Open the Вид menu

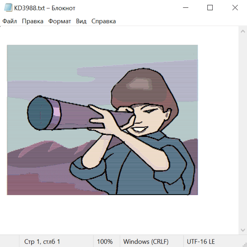point(81,21)
